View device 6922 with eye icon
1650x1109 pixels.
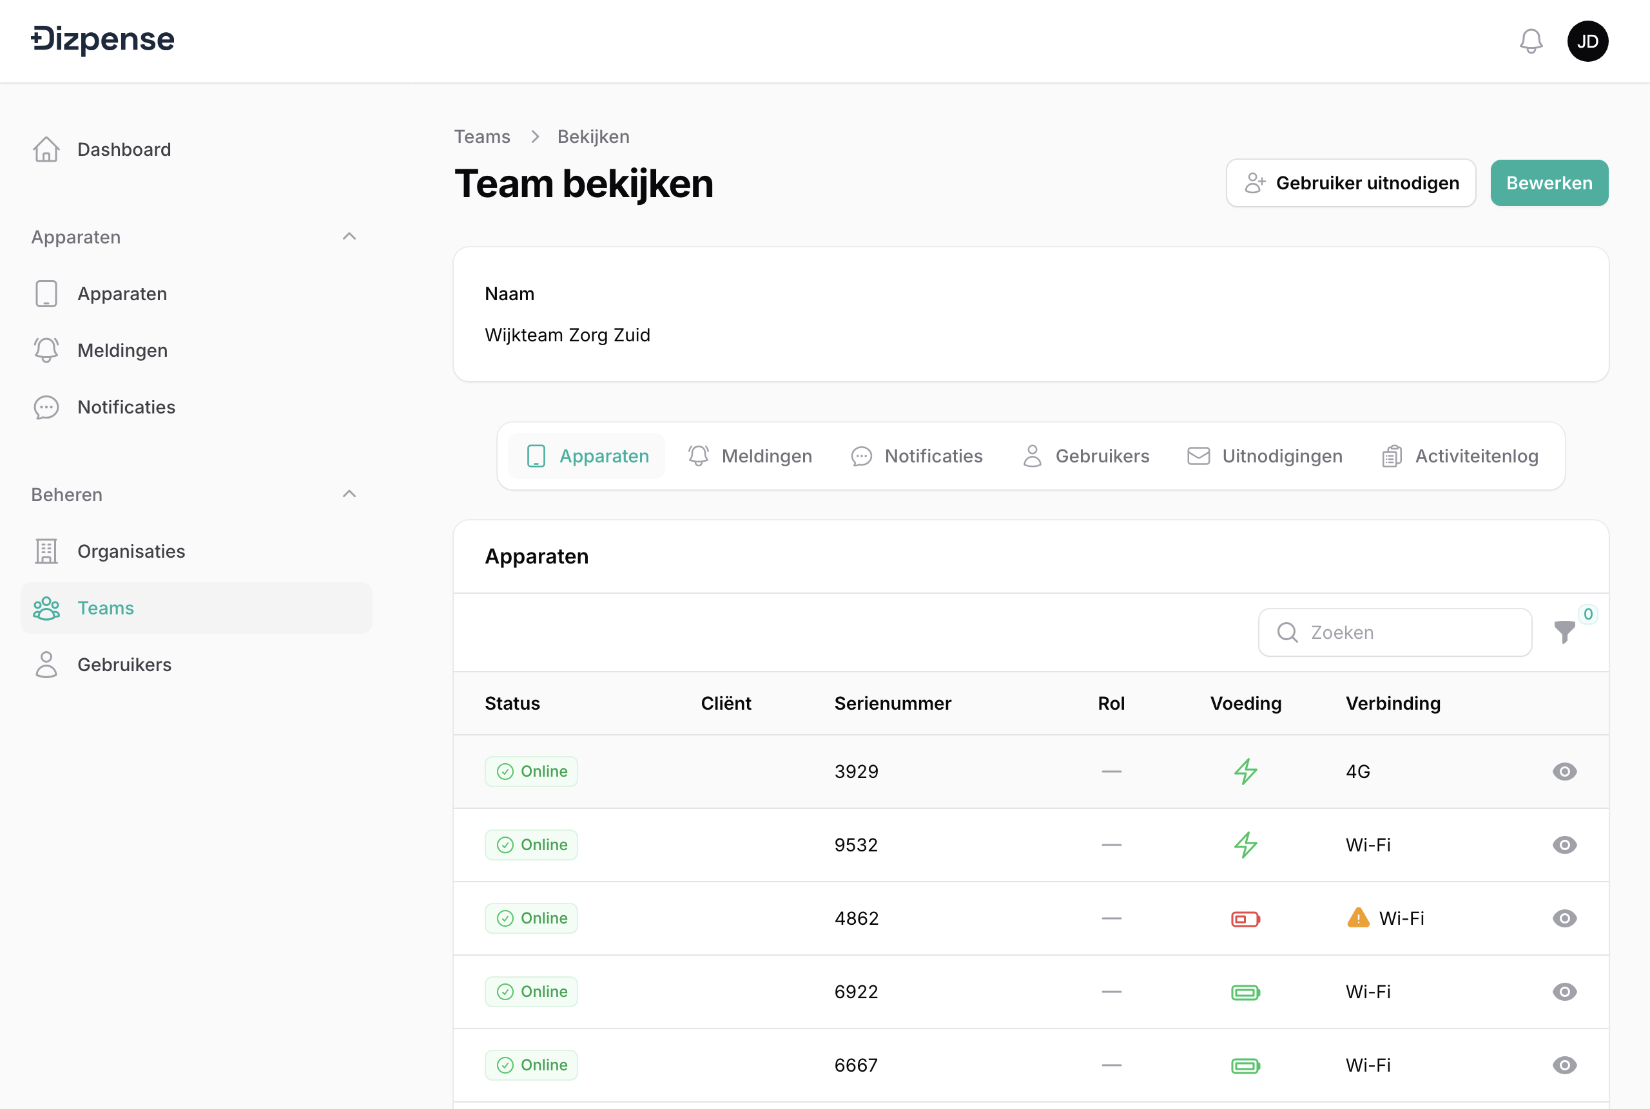[x=1564, y=992]
